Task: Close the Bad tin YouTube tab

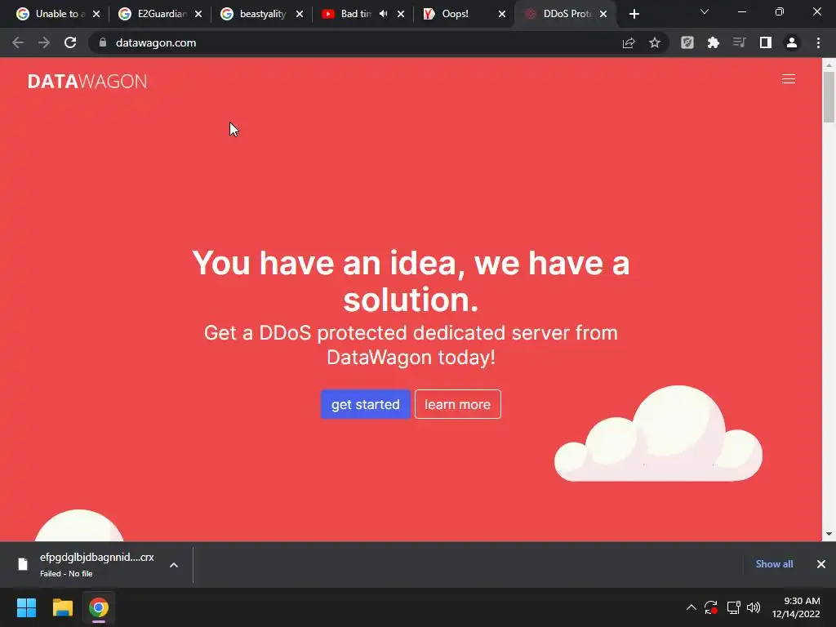Action: [401, 14]
